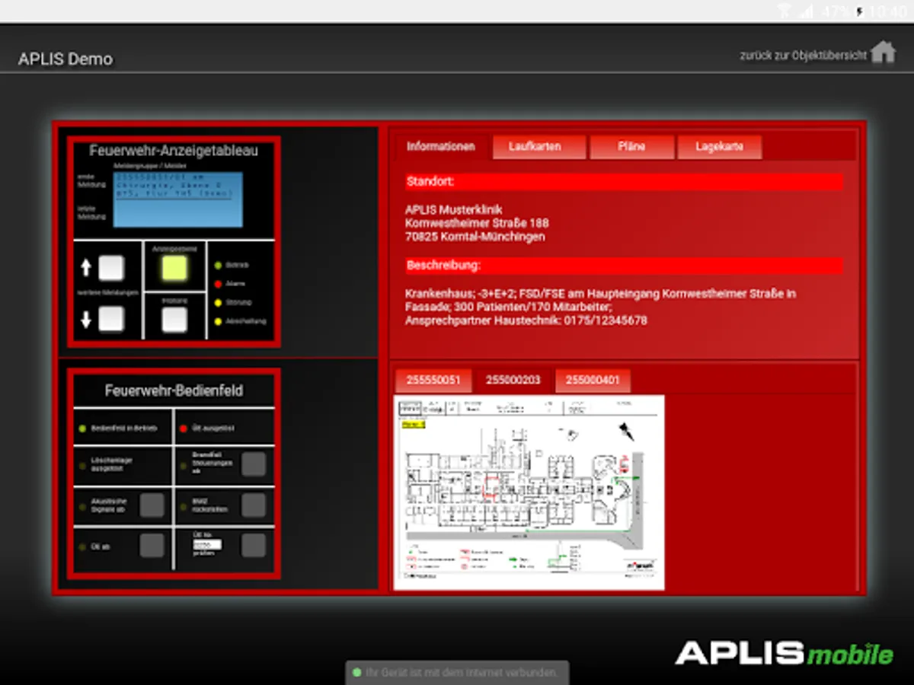Open the Pläne tab
The image size is (914, 685).
(632, 147)
